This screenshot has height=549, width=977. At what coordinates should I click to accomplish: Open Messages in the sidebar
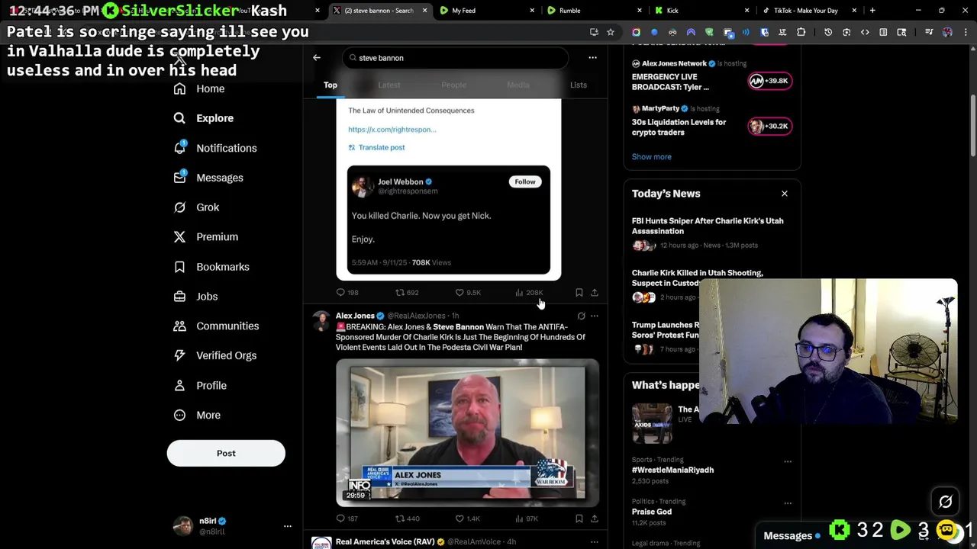coord(208,178)
